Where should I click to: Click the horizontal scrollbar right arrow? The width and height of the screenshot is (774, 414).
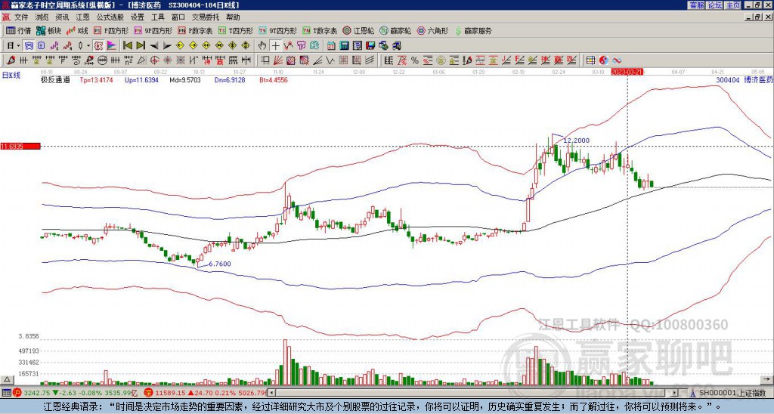(675, 393)
